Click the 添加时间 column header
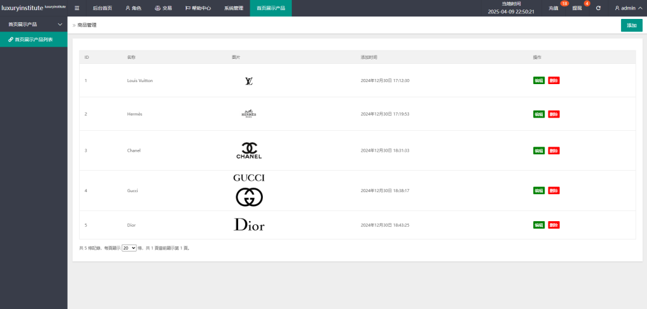647x309 pixels. (x=369, y=57)
